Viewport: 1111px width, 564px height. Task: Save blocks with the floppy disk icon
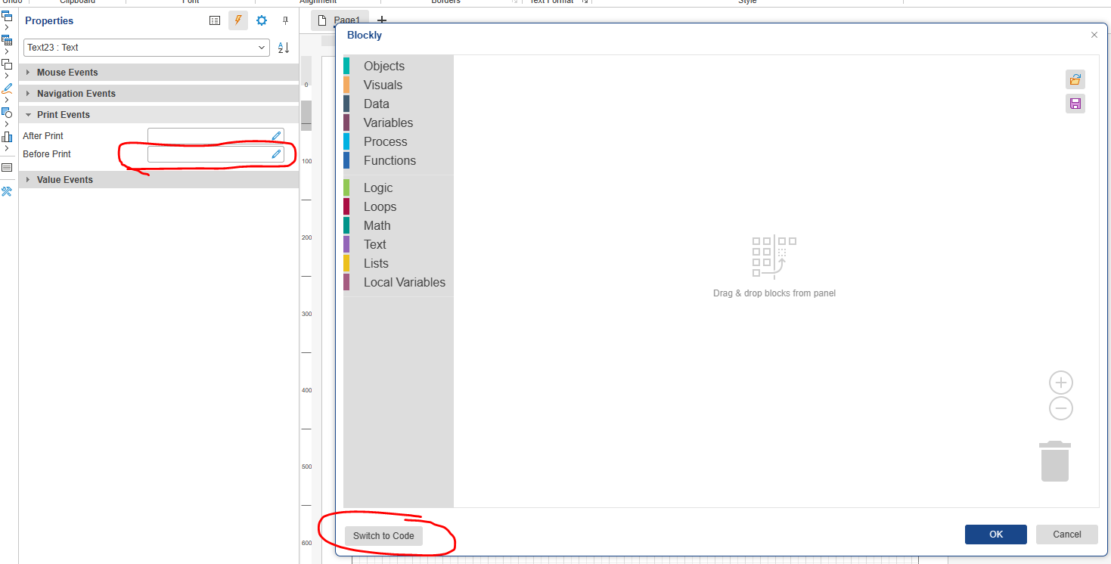[x=1075, y=104]
